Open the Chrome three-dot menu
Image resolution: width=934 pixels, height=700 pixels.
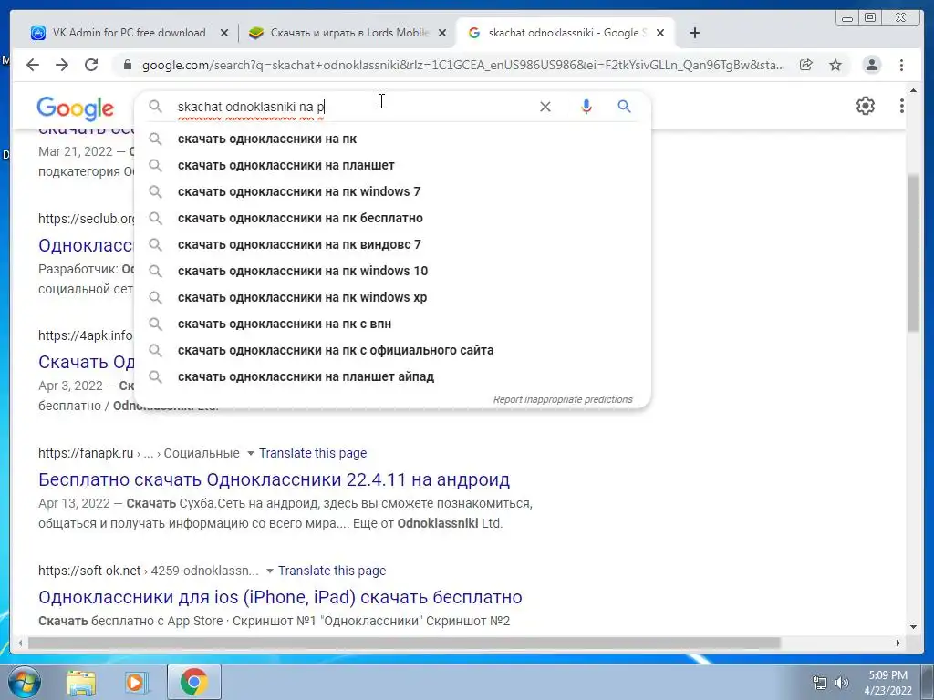coord(902,65)
